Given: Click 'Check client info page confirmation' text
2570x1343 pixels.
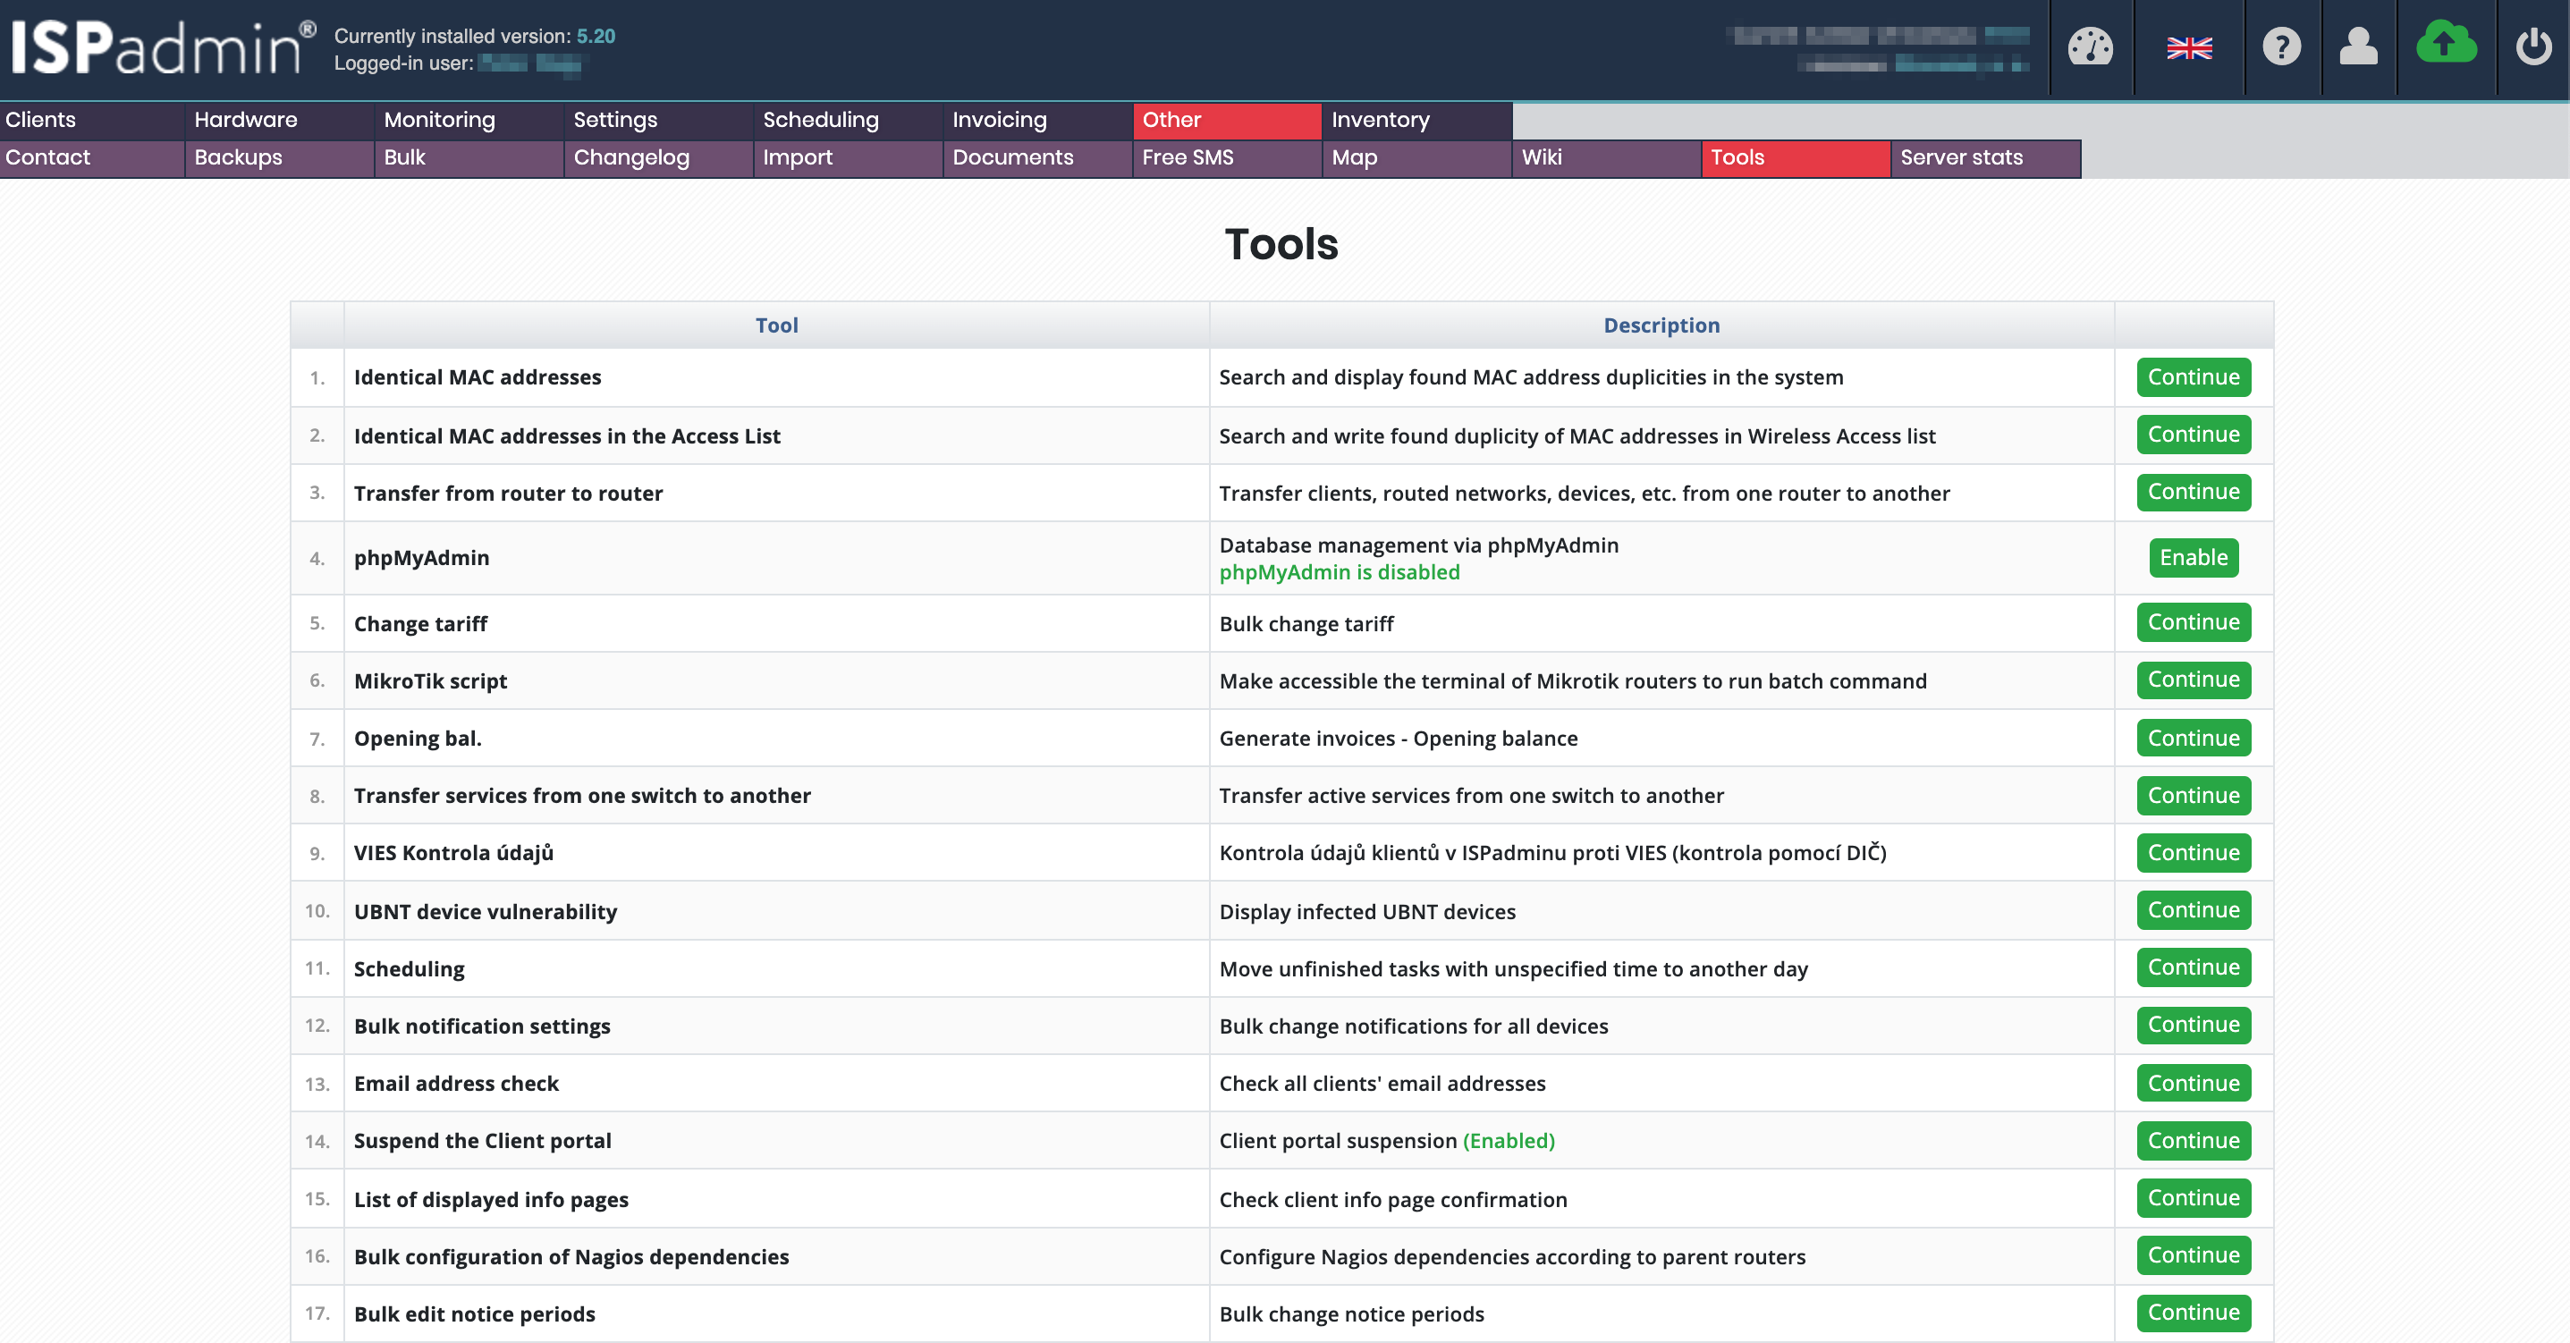Looking at the screenshot, I should point(1392,1199).
